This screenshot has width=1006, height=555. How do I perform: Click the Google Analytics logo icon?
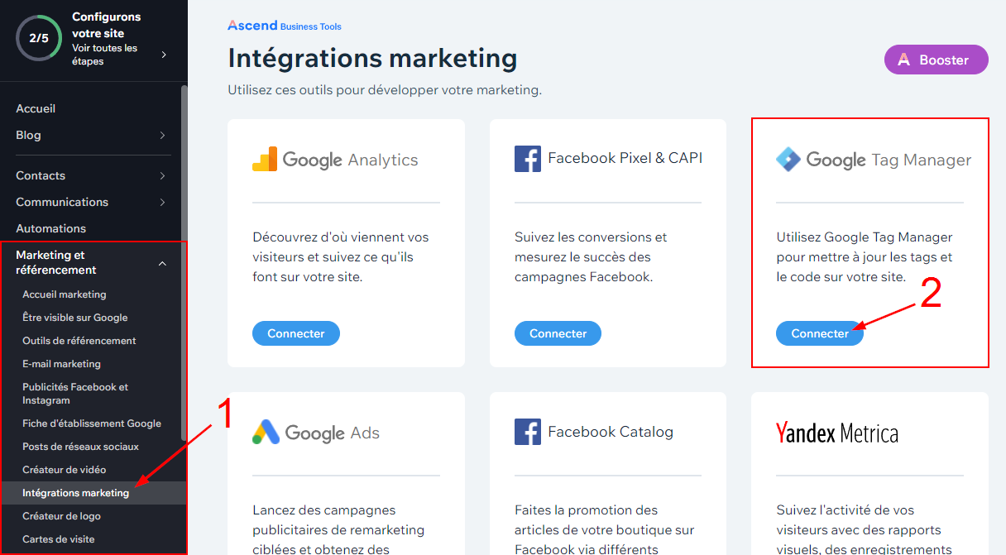265,160
